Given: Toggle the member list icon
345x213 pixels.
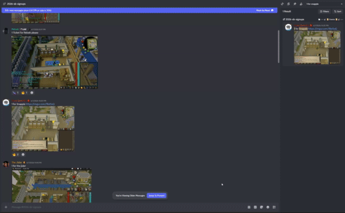Looking at the screenshot, I should pyautogui.click(x=301, y=4).
